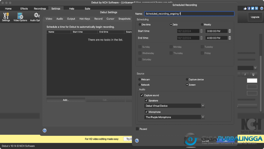Share on Twitter icon
Viewport: 264px width, 149px height.
point(253,9)
